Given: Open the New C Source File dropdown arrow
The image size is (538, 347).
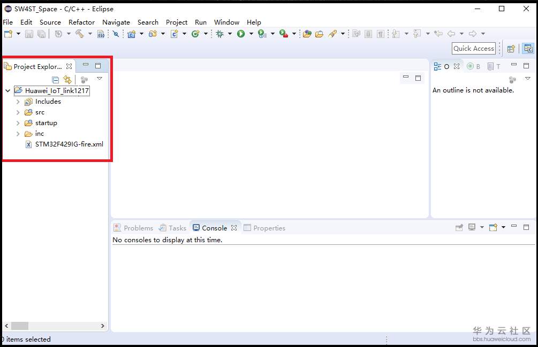Looking at the screenshot, I should (x=184, y=34).
